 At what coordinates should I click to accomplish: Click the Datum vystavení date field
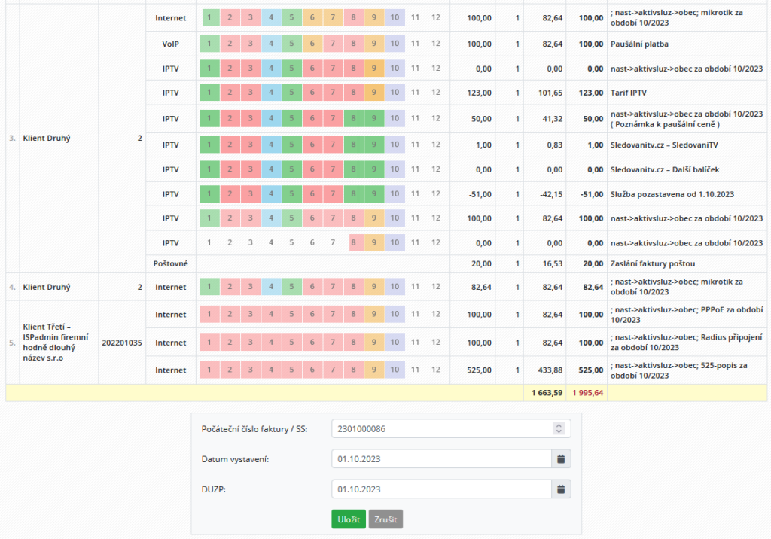pos(437,458)
